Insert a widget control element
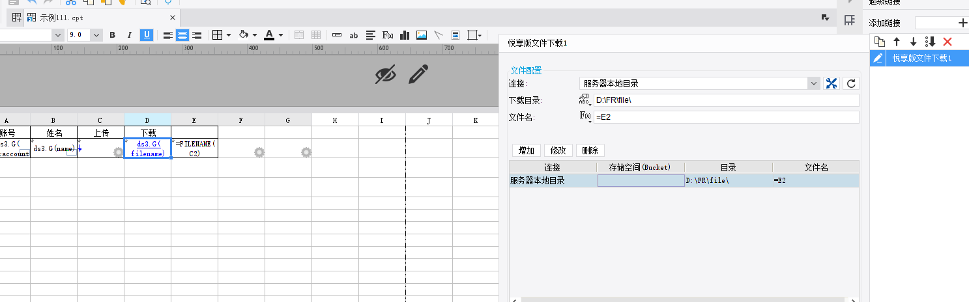Viewport: 969px width, 302px height. click(x=337, y=35)
